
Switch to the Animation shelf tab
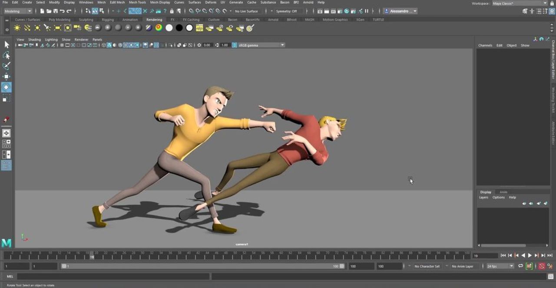click(x=130, y=19)
